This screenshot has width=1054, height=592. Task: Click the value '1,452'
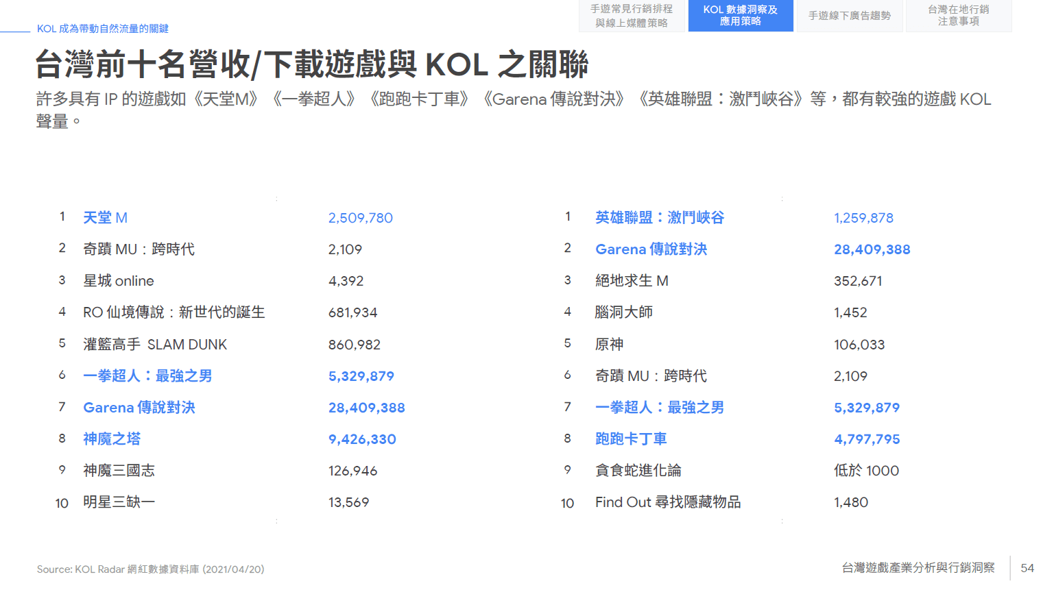[850, 312]
